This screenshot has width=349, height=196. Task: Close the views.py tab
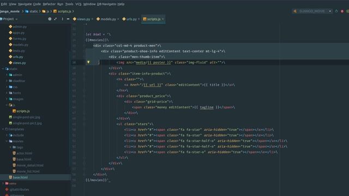[92, 19]
